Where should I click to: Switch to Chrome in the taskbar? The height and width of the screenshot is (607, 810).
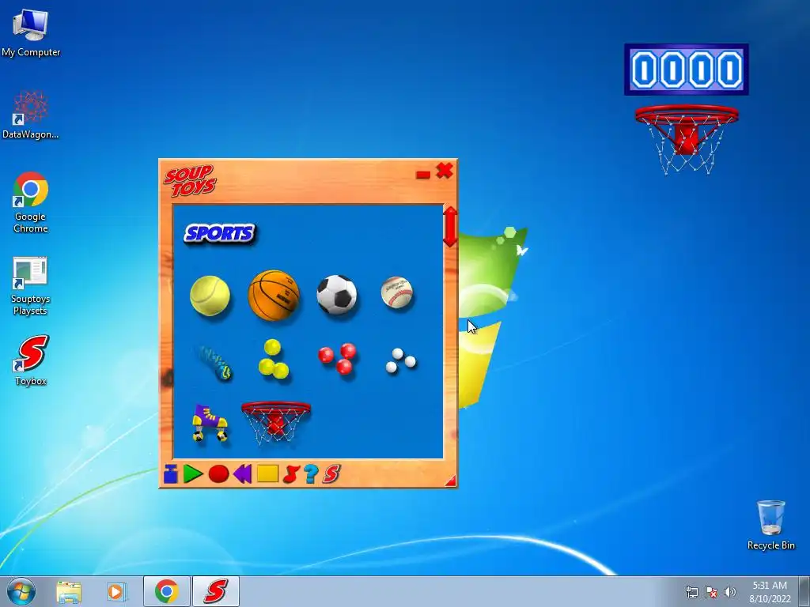pos(166,591)
